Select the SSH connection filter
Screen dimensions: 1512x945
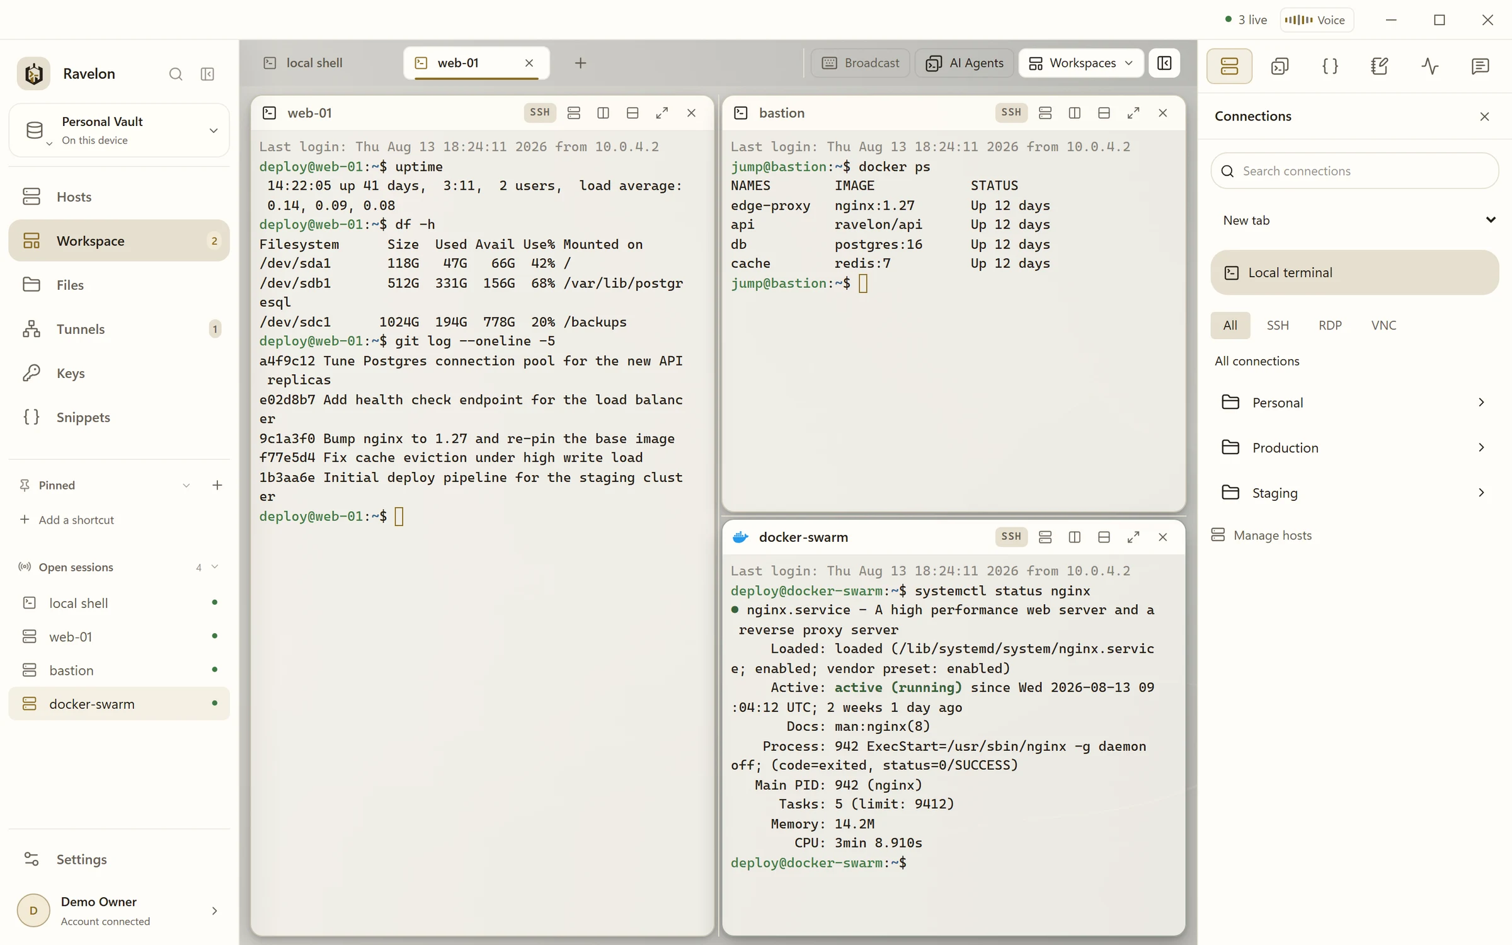coord(1277,326)
